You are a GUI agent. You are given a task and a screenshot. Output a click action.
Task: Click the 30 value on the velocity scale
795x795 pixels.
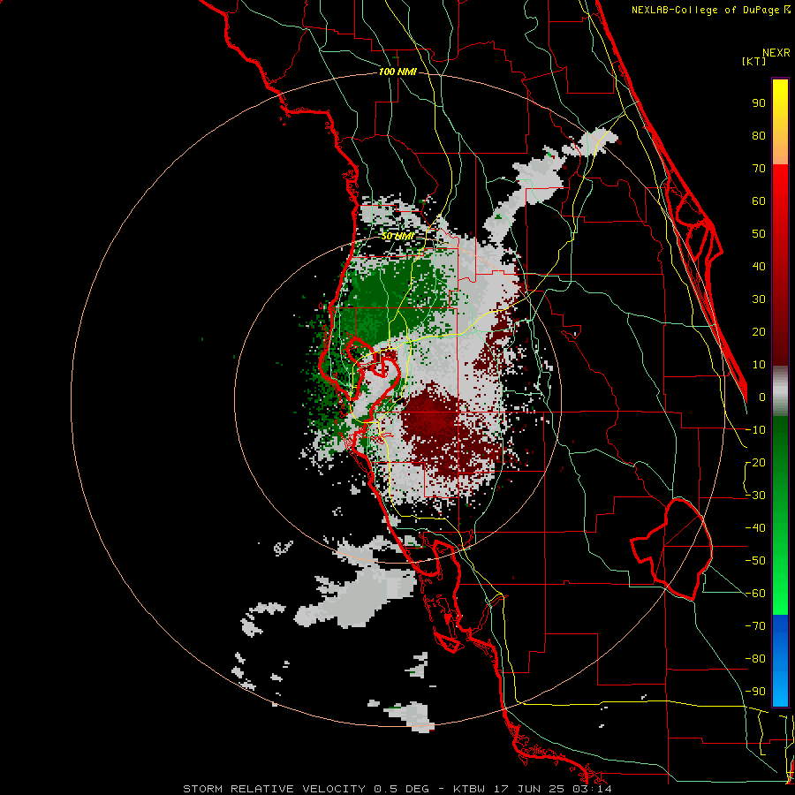click(x=759, y=299)
